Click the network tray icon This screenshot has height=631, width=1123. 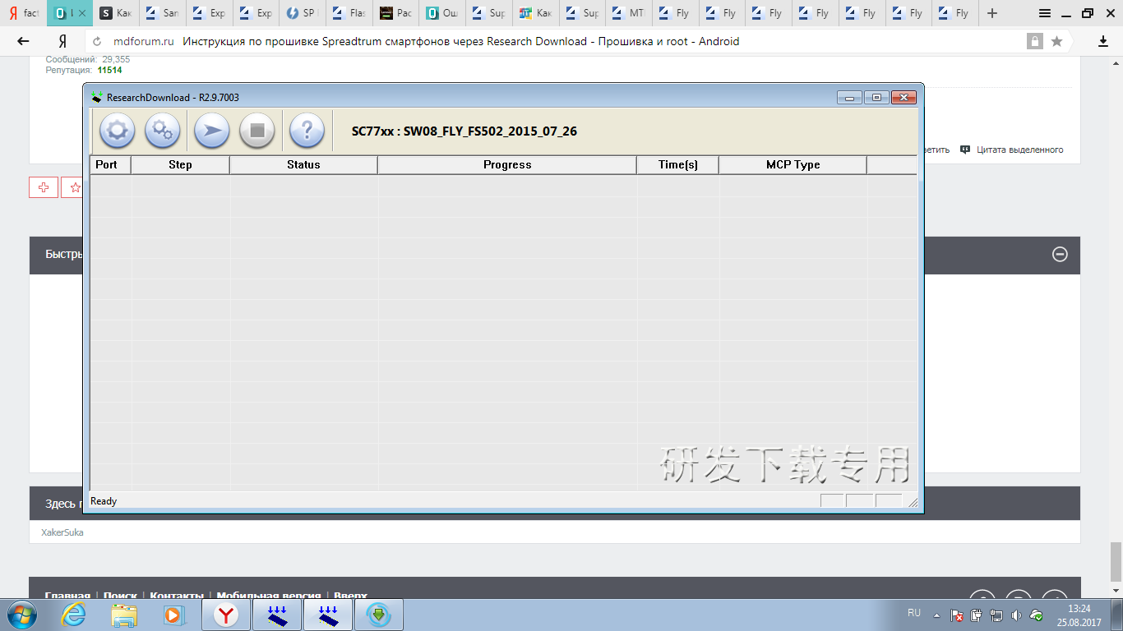(x=996, y=615)
